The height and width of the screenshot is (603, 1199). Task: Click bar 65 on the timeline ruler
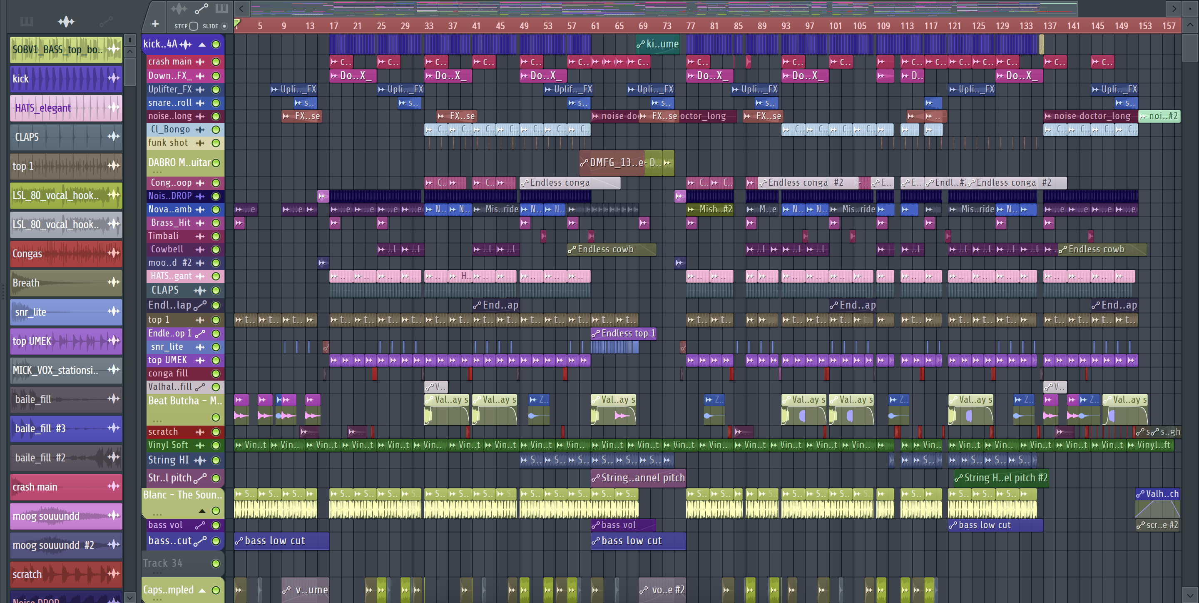coord(619,26)
